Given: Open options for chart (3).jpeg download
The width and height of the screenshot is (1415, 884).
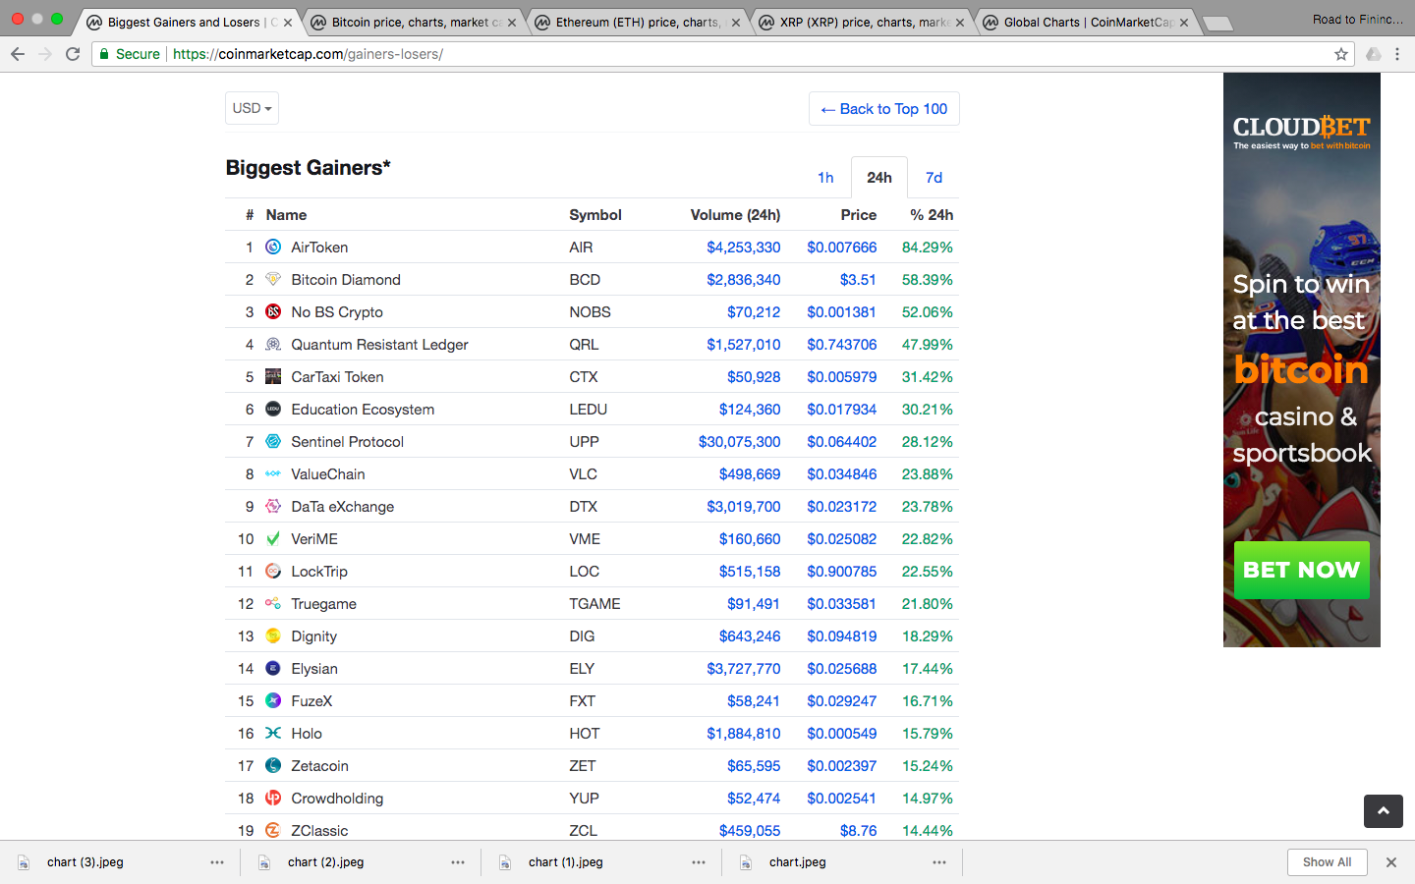Looking at the screenshot, I should 217,862.
